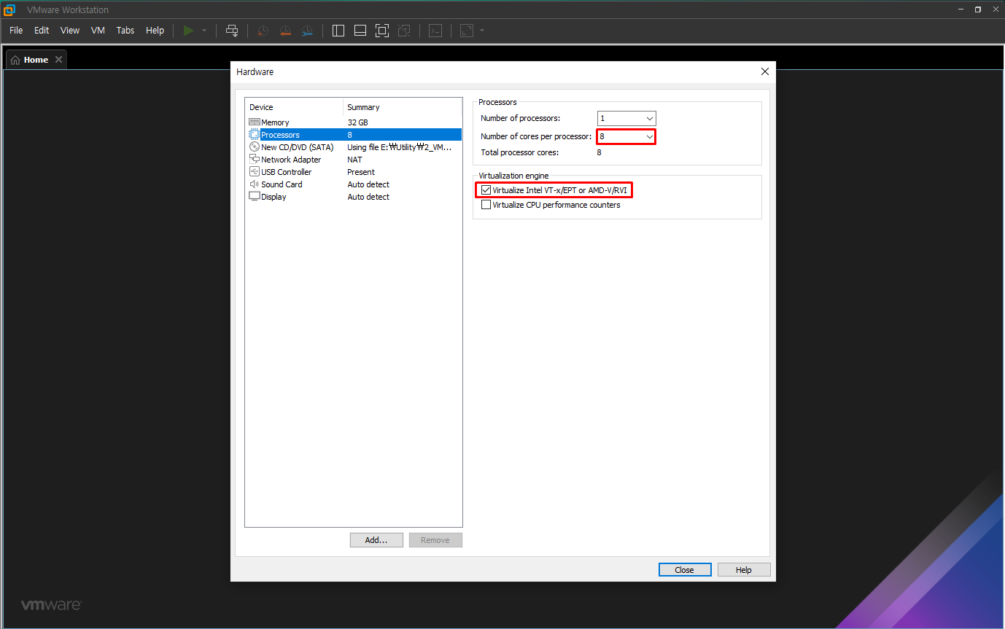Open the File menu
This screenshot has width=1005, height=629.
(x=16, y=31)
